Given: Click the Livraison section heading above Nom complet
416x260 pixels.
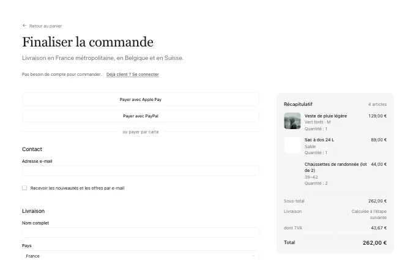Looking at the screenshot, I should [x=34, y=211].
